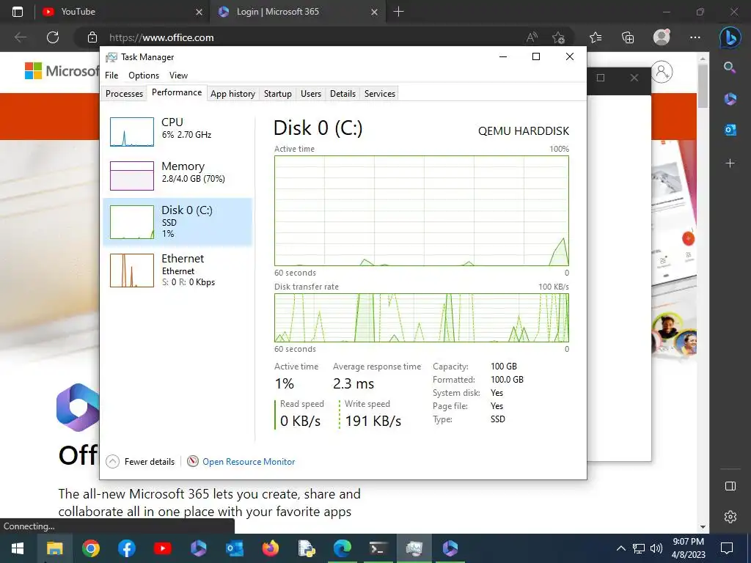Open a new browser tab
751x563 pixels.
point(398,12)
